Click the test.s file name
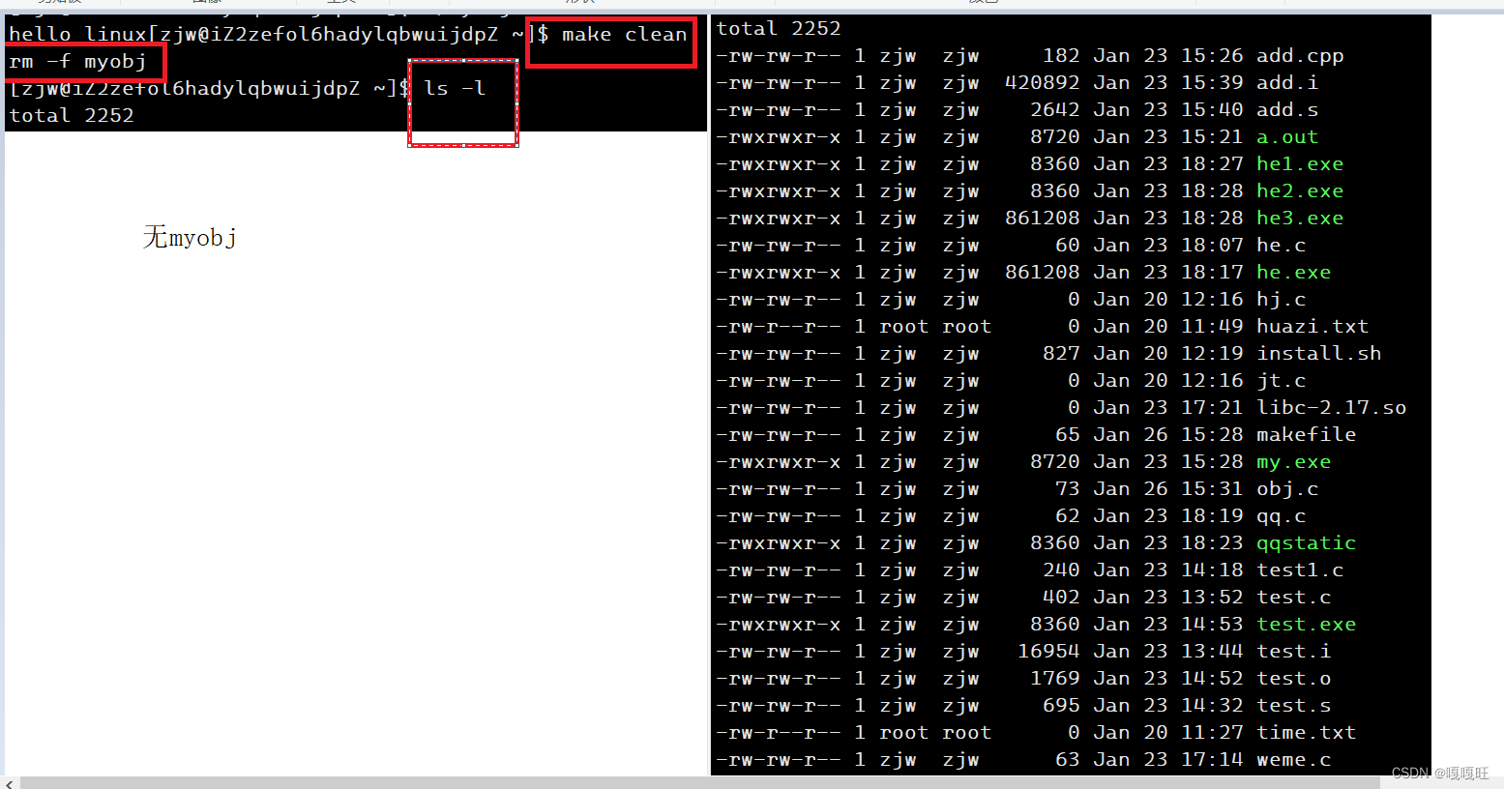The image size is (1504, 789). (x=1293, y=706)
